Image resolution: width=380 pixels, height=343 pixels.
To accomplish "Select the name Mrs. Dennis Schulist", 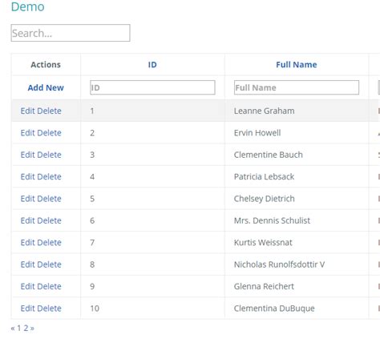I will pos(272,220).
